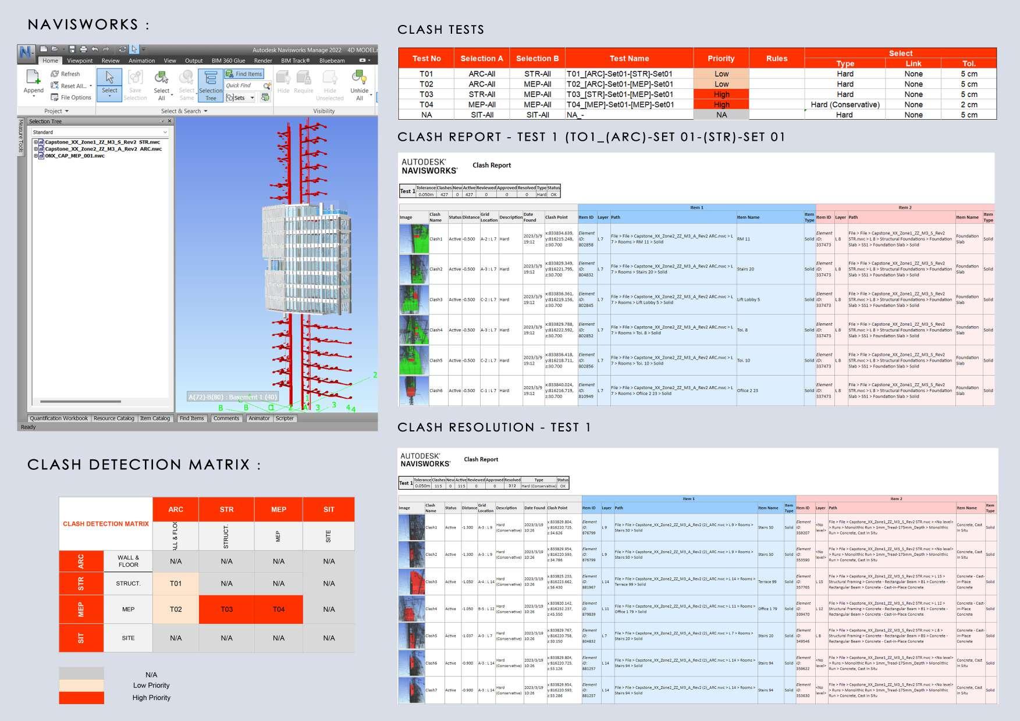Click the test name T02_[ARC]-Set01-[MEP]-Set01
Image resolution: width=1020 pixels, height=721 pixels.
point(620,84)
